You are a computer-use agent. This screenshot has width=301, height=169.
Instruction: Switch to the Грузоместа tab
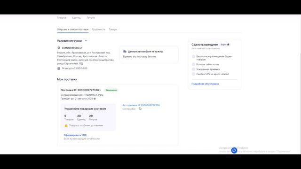tap(99, 30)
